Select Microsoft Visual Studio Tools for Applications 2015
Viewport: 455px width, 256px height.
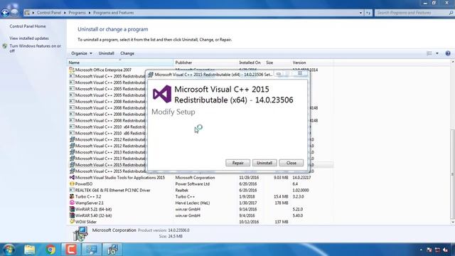200,178
